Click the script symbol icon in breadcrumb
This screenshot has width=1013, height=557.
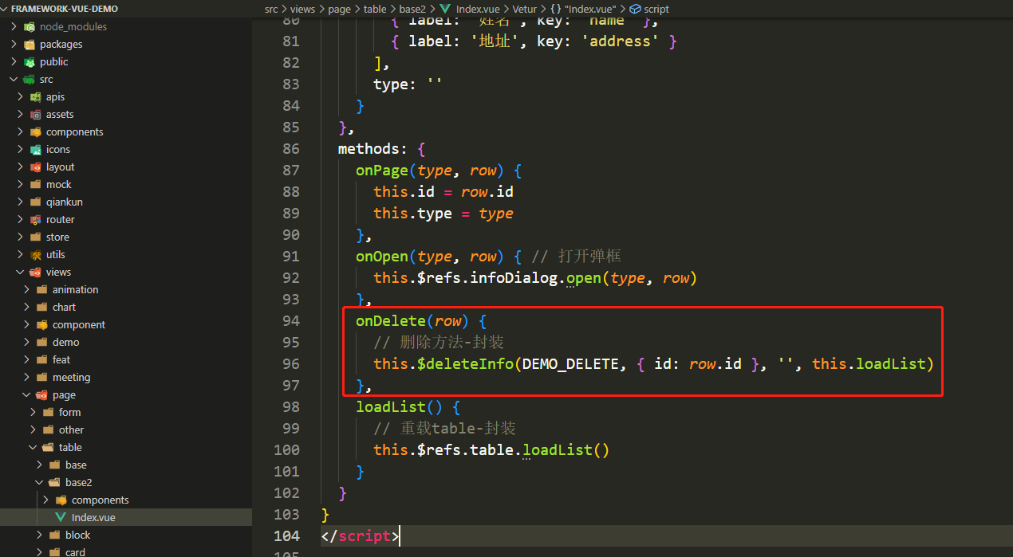(635, 9)
